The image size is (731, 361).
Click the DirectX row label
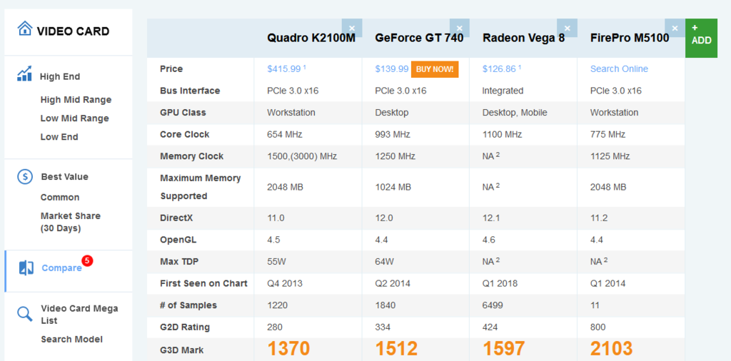(176, 218)
